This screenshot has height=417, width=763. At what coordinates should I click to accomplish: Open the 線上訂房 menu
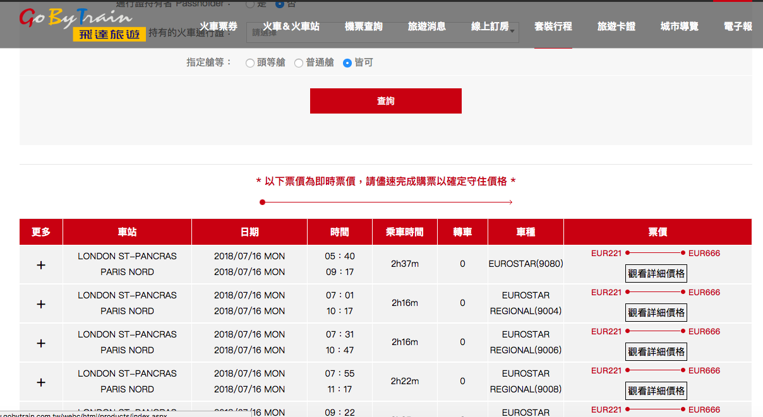pyautogui.click(x=490, y=26)
